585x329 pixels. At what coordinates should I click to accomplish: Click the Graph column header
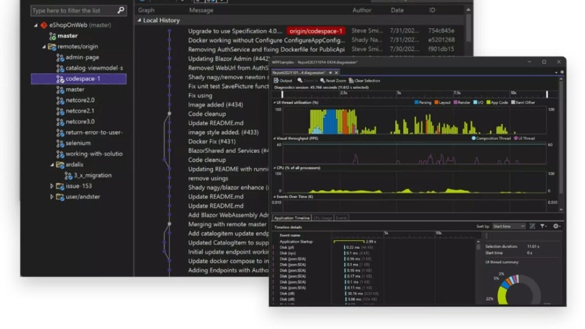pyautogui.click(x=146, y=10)
